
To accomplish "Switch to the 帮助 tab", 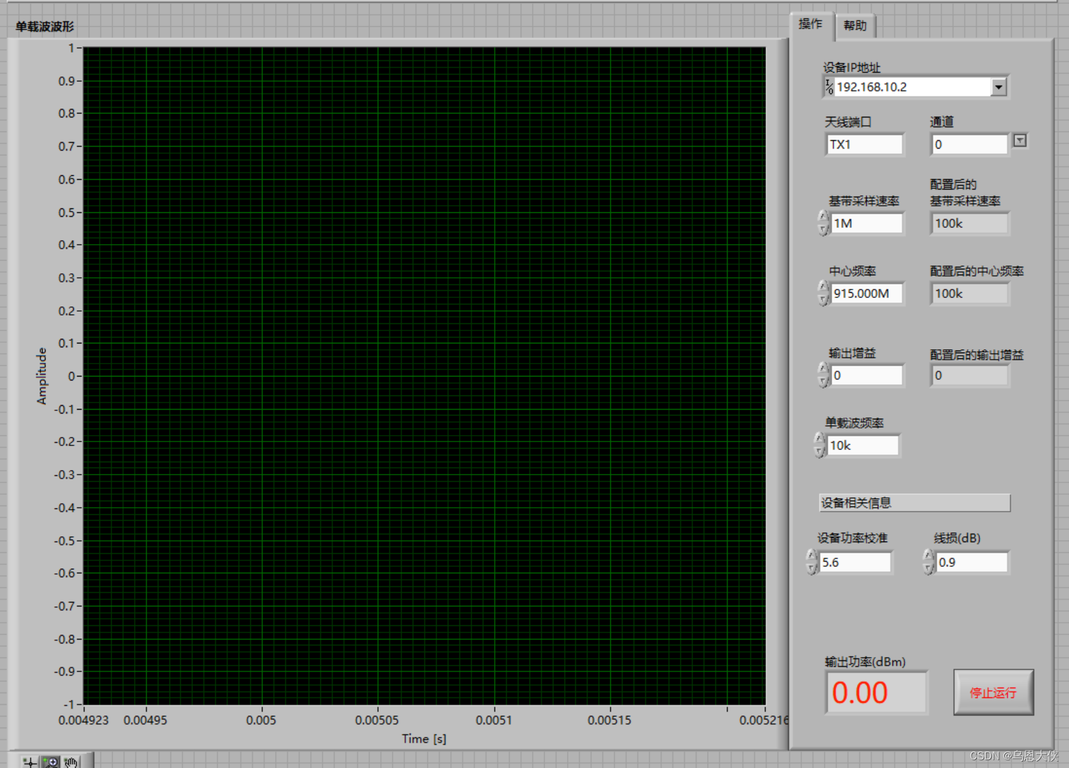I will pos(855,25).
